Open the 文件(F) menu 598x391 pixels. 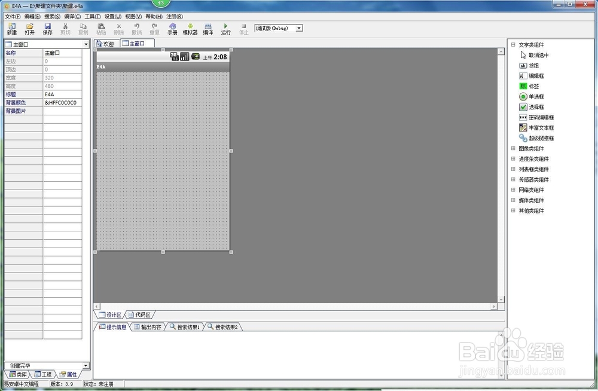click(x=13, y=16)
